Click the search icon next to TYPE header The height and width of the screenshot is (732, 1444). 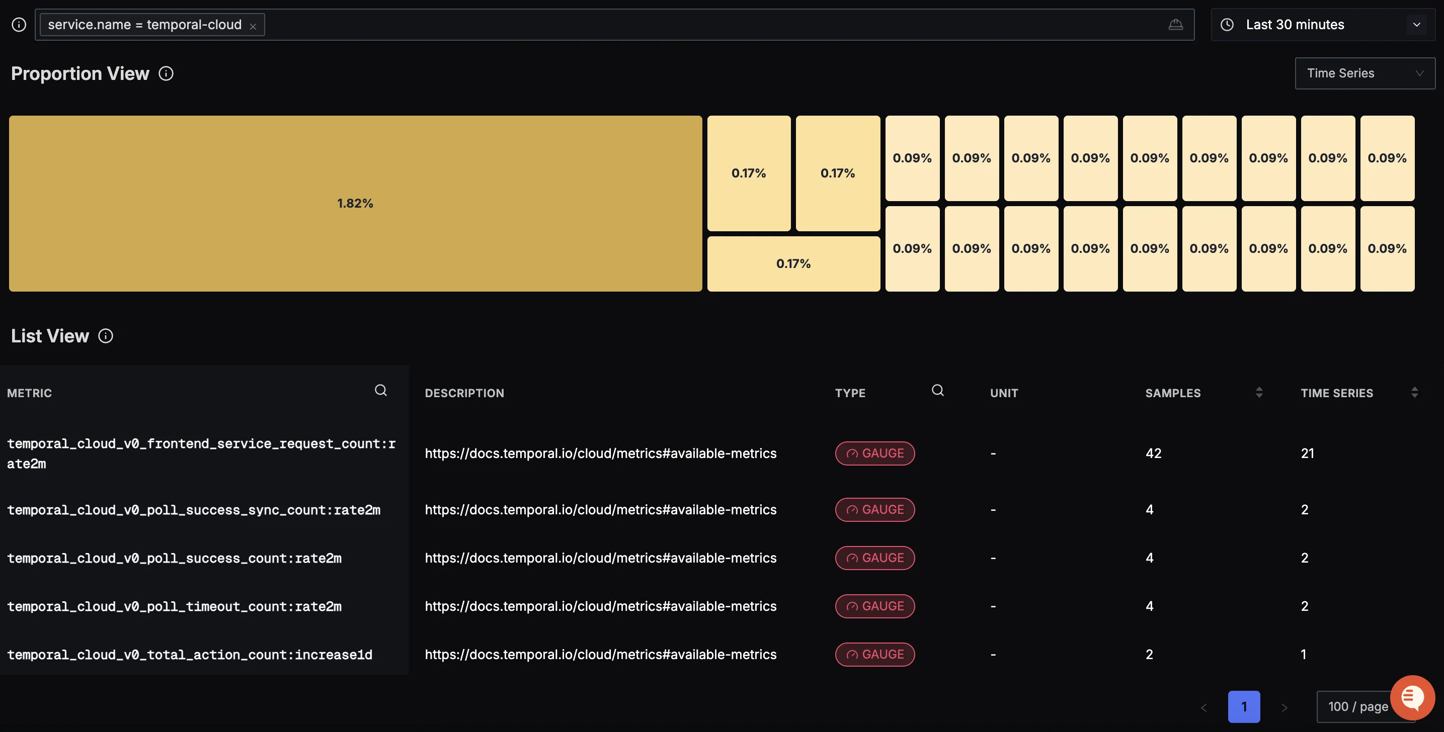coord(937,390)
